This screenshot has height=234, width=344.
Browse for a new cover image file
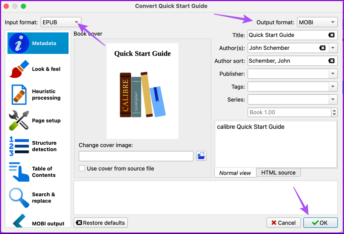[x=201, y=156]
